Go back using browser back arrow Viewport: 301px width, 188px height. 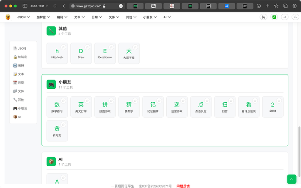pyautogui.click(x=64, y=6)
